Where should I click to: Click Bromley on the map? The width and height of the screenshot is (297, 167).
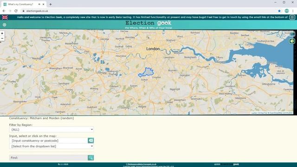(x=172, y=70)
